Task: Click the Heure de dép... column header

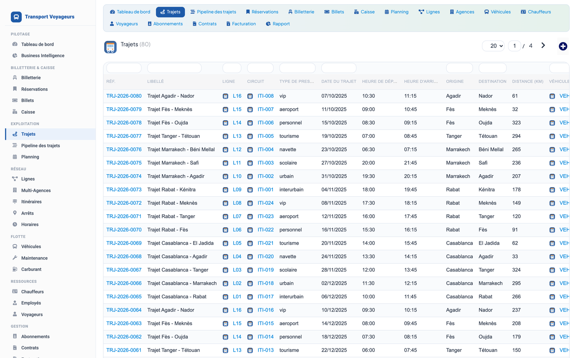Action: (x=379, y=81)
